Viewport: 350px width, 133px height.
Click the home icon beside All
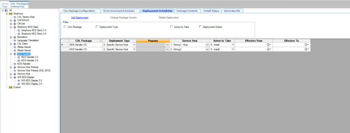6,10
